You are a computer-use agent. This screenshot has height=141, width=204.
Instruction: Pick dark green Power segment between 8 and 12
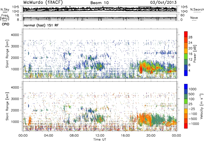click(186, 62)
